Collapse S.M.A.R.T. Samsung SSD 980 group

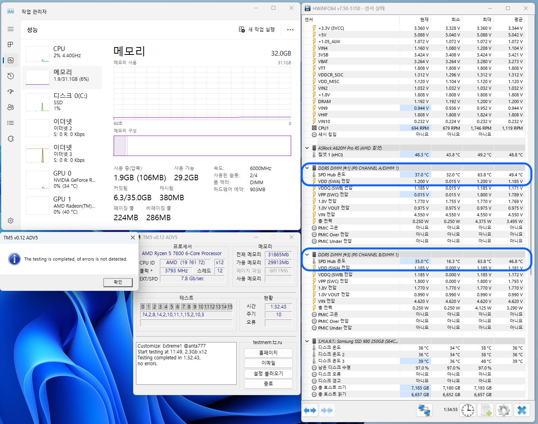pyautogui.click(x=307, y=341)
